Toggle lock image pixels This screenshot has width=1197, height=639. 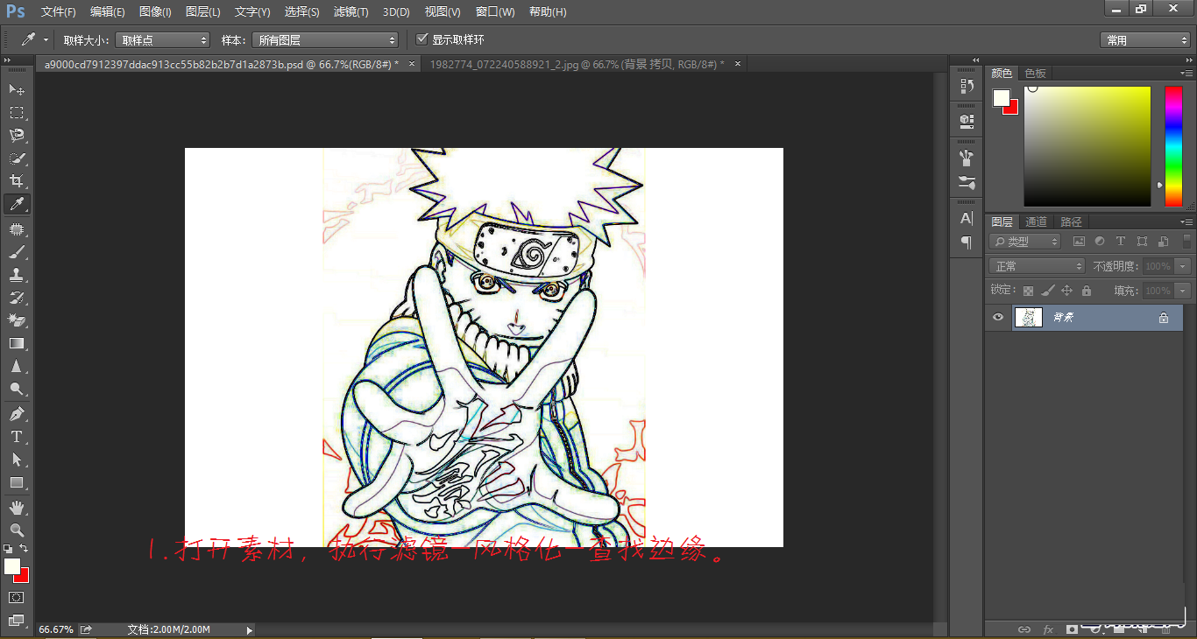(x=1047, y=291)
